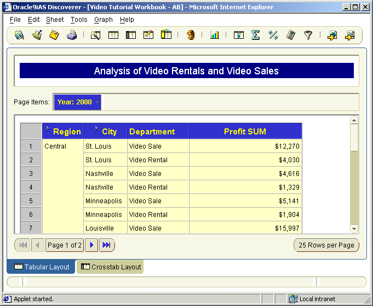Image resolution: width=373 pixels, height=306 pixels.
Task: Click the Edit Sheet pencil icon
Action: pos(148,35)
